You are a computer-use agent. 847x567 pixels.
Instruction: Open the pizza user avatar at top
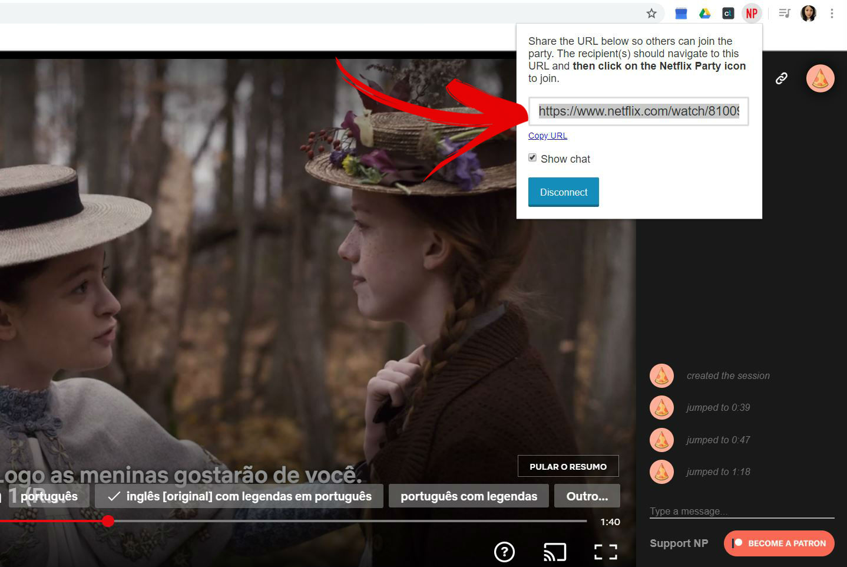click(820, 78)
